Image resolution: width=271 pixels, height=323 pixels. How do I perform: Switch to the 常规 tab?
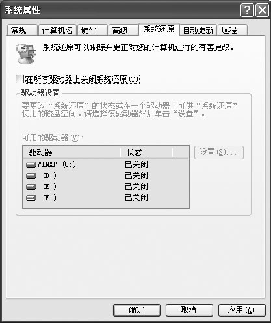(22, 30)
